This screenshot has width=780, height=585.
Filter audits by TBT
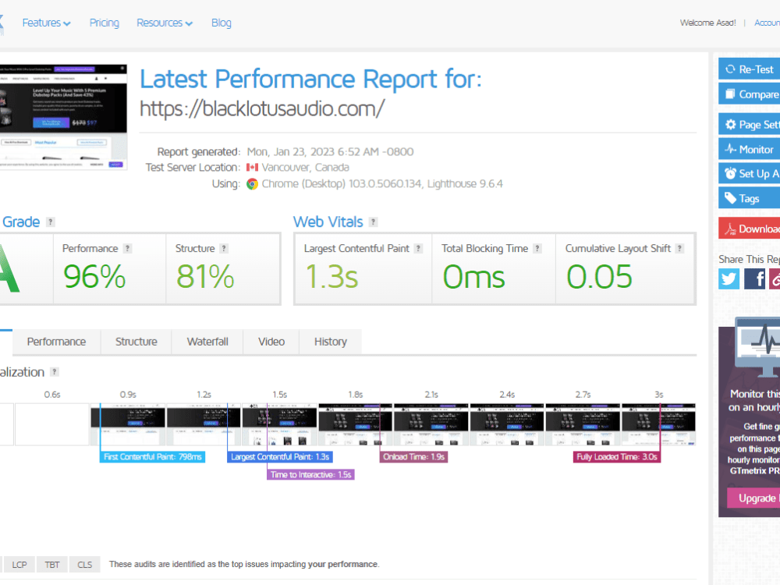[x=52, y=565]
